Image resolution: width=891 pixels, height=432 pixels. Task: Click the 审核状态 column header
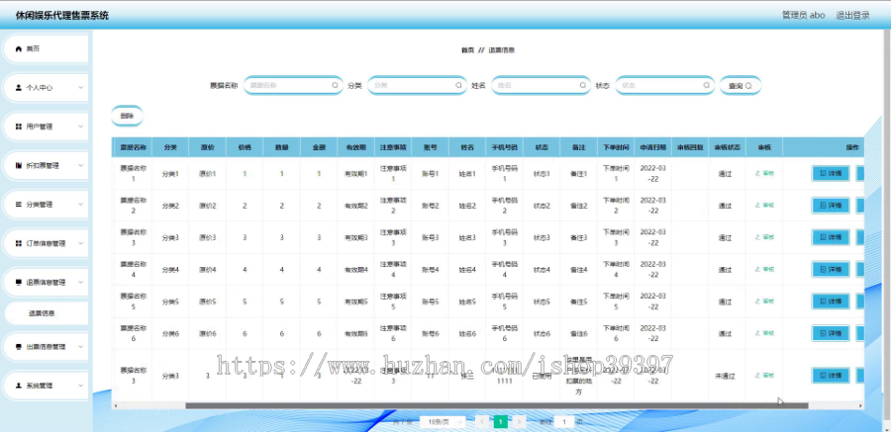[x=728, y=147]
